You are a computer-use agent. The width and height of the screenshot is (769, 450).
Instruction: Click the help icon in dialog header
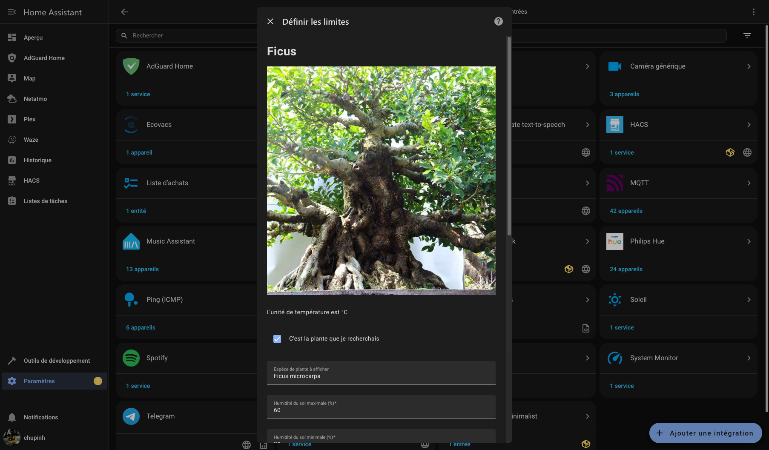[498, 21]
